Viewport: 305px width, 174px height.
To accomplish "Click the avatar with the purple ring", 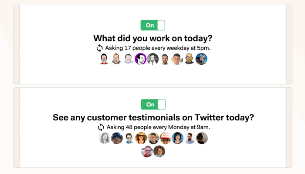I will coord(140,59).
